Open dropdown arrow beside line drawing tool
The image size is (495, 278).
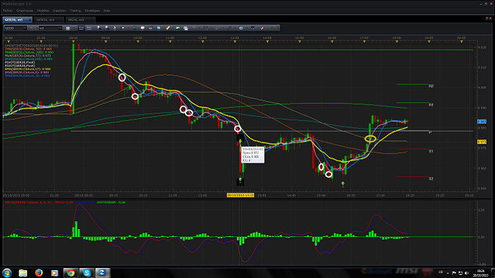(x=235, y=28)
